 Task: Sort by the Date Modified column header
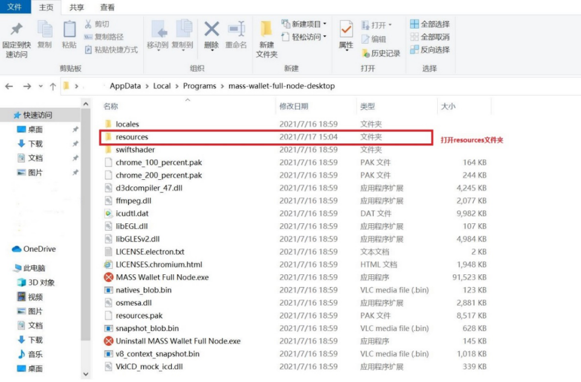[294, 107]
